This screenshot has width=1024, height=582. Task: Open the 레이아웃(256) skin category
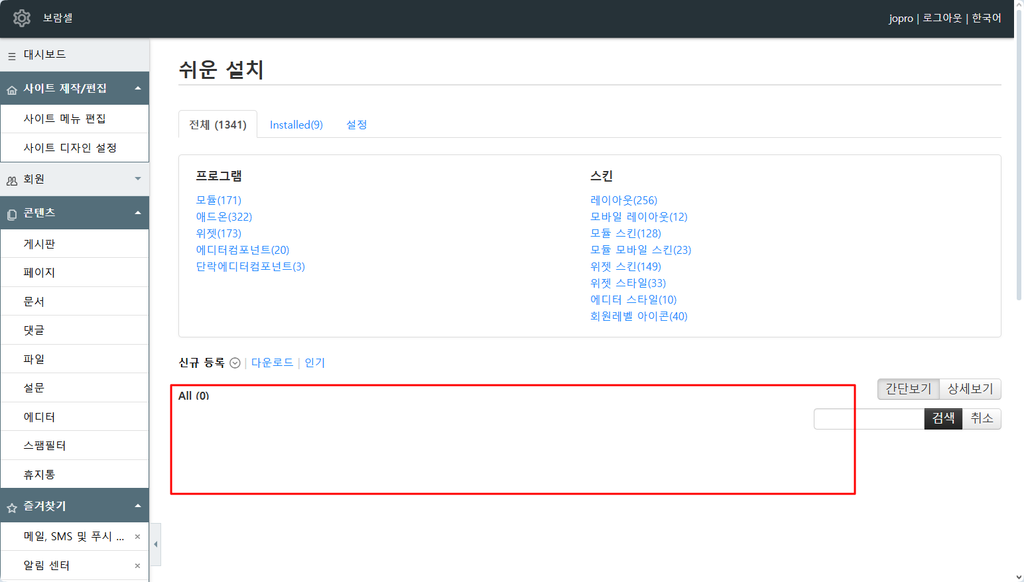pyautogui.click(x=623, y=200)
